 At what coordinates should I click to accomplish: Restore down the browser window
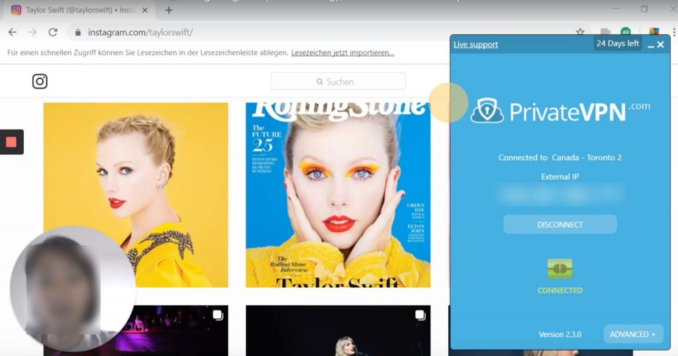[644, 9]
